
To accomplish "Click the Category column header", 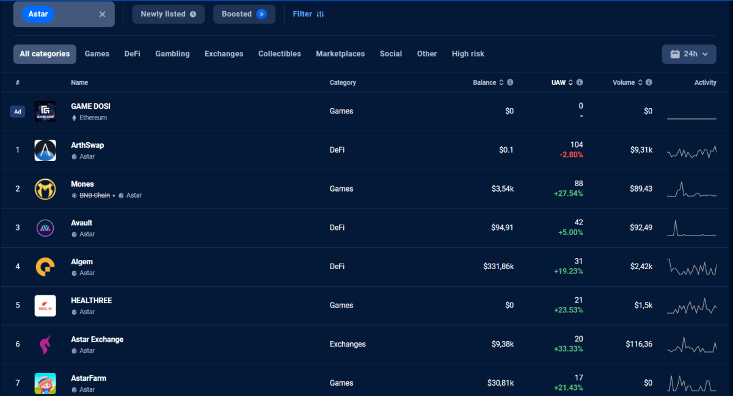I will tap(343, 82).
